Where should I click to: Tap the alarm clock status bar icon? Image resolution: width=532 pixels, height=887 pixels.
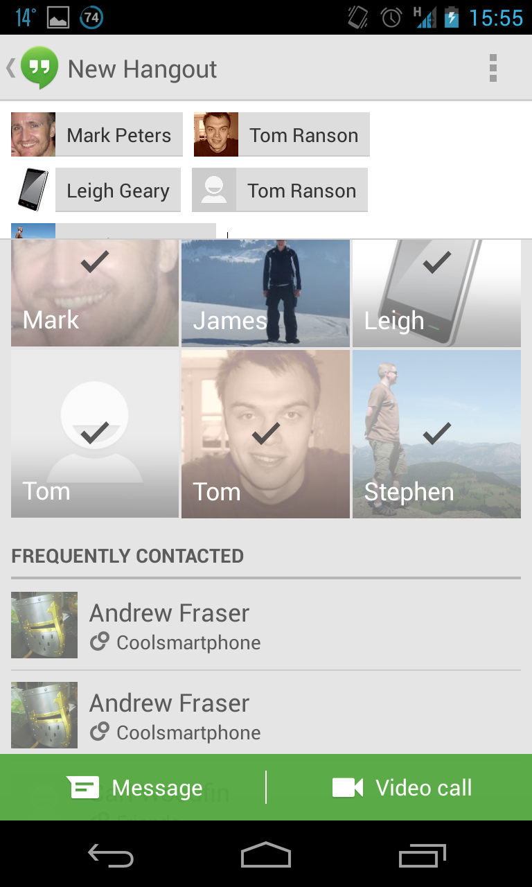[391, 17]
